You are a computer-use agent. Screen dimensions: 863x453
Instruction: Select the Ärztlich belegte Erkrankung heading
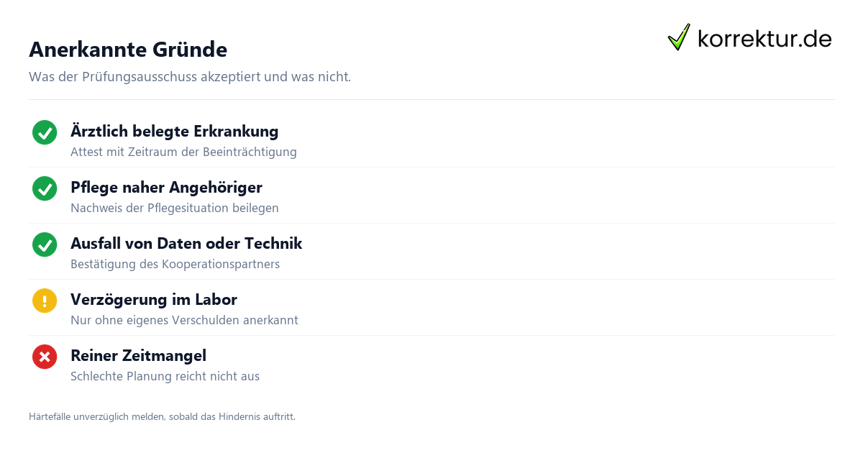point(174,132)
